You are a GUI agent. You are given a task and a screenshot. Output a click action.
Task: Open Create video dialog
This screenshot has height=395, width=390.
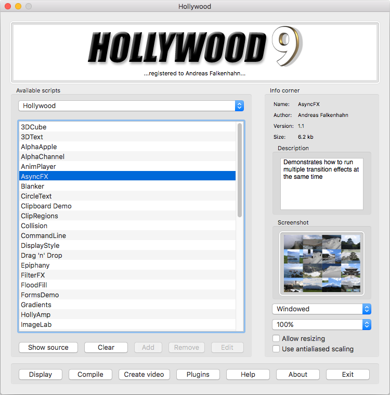click(144, 374)
